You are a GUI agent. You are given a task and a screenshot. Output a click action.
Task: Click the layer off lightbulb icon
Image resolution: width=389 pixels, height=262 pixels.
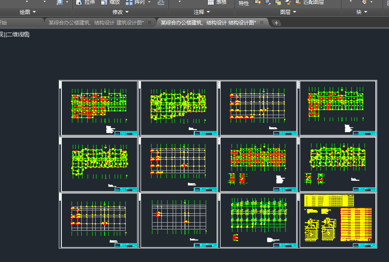click(x=257, y=2)
